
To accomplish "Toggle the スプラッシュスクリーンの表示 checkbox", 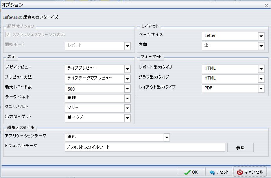I will pyautogui.click(x=7, y=35).
